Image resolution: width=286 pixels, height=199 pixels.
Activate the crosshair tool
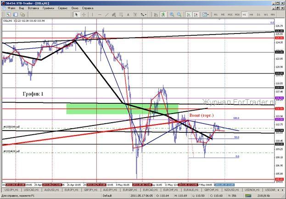click(84, 14)
